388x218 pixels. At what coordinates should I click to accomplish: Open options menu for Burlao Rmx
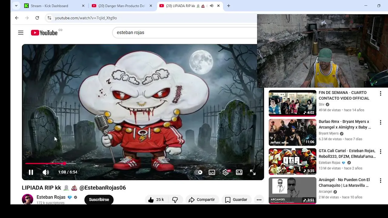(x=380, y=123)
